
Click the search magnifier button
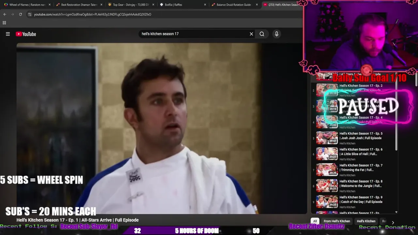click(x=262, y=34)
